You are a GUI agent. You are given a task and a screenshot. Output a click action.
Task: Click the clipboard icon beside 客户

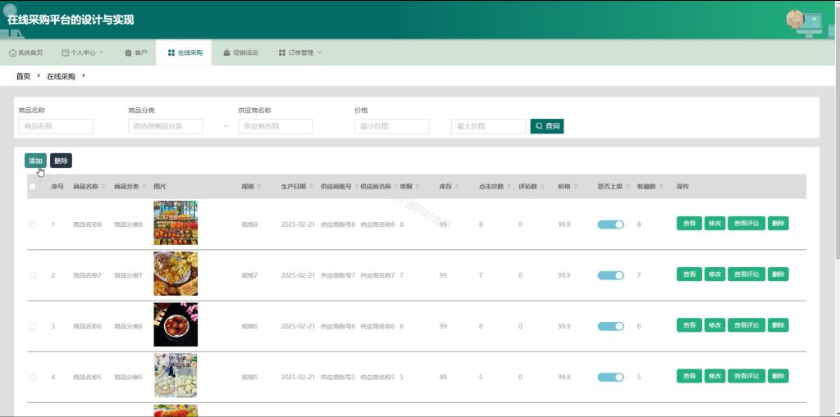[128, 53]
